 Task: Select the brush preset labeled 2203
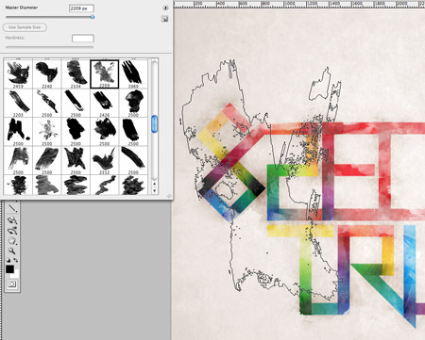click(x=18, y=103)
